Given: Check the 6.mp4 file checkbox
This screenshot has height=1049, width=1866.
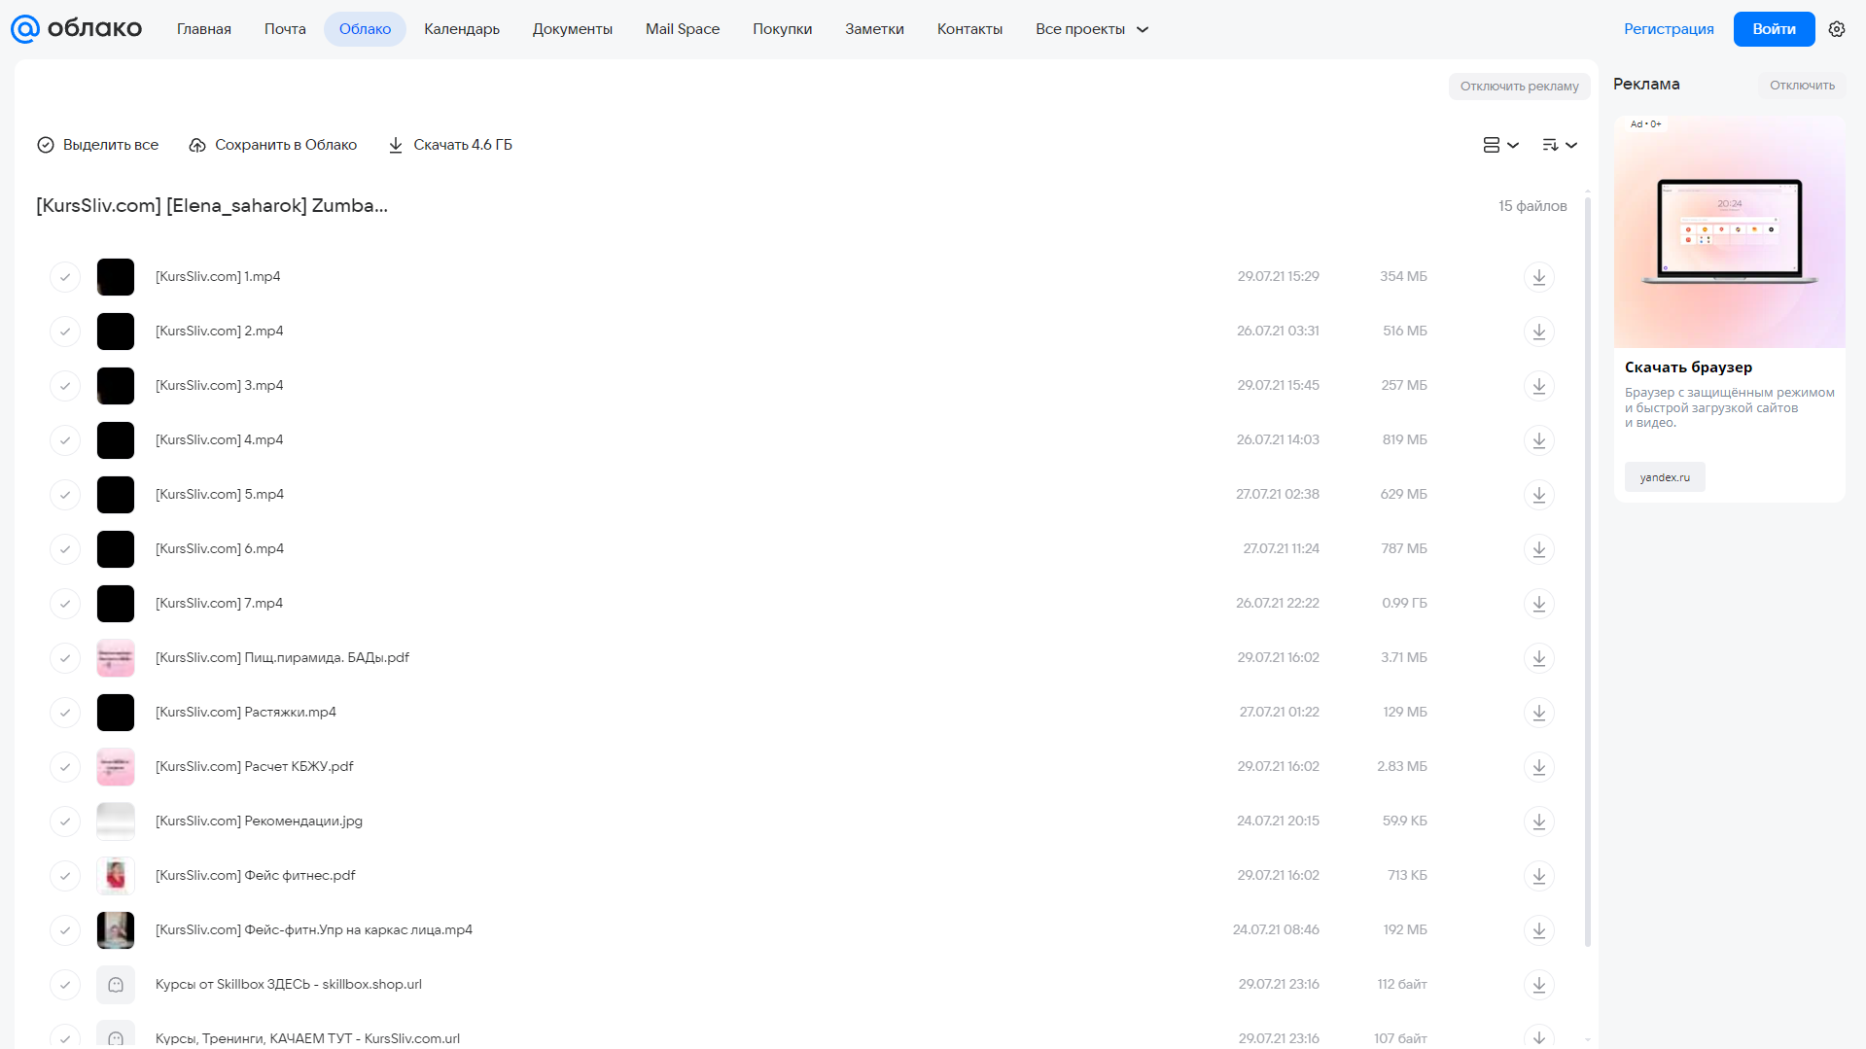Looking at the screenshot, I should point(65,549).
